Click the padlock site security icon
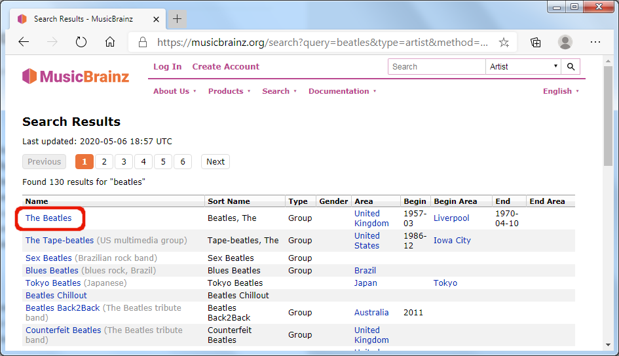619x356 pixels. click(143, 42)
